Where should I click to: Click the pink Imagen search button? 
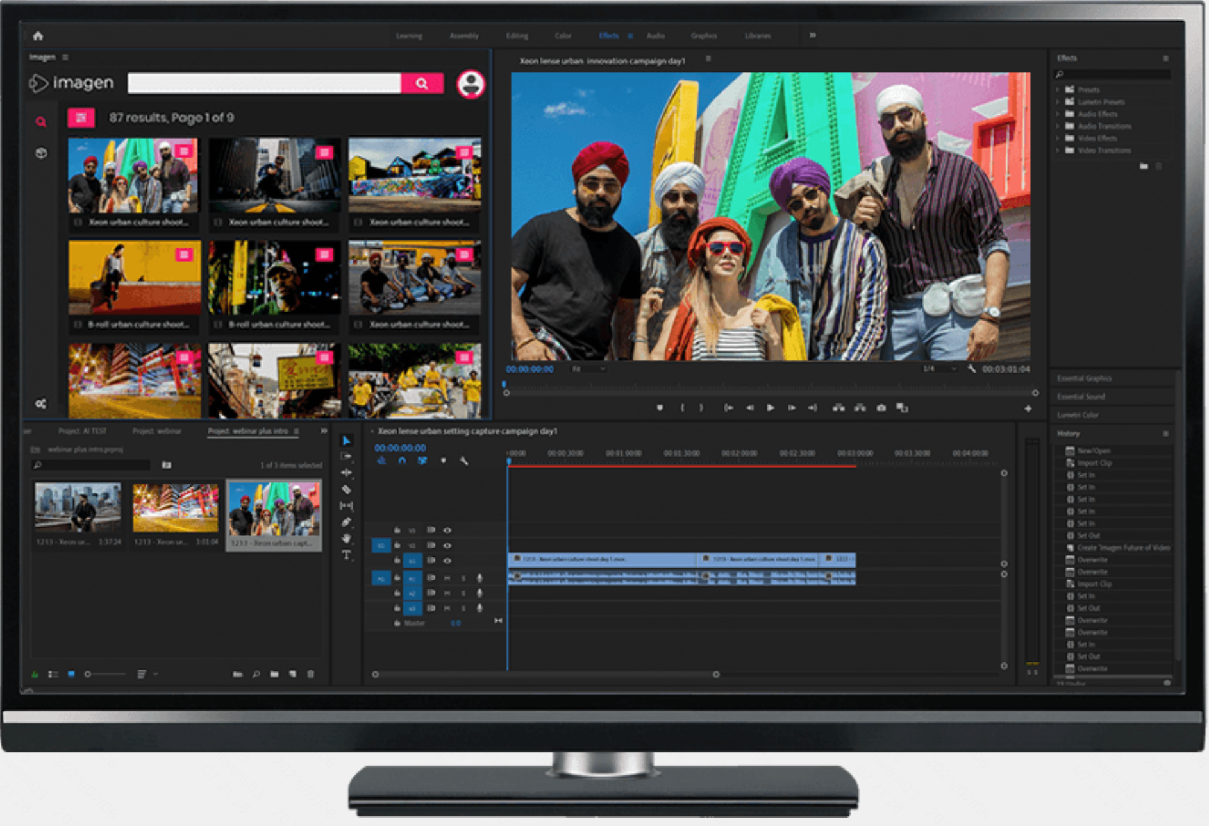click(x=422, y=83)
